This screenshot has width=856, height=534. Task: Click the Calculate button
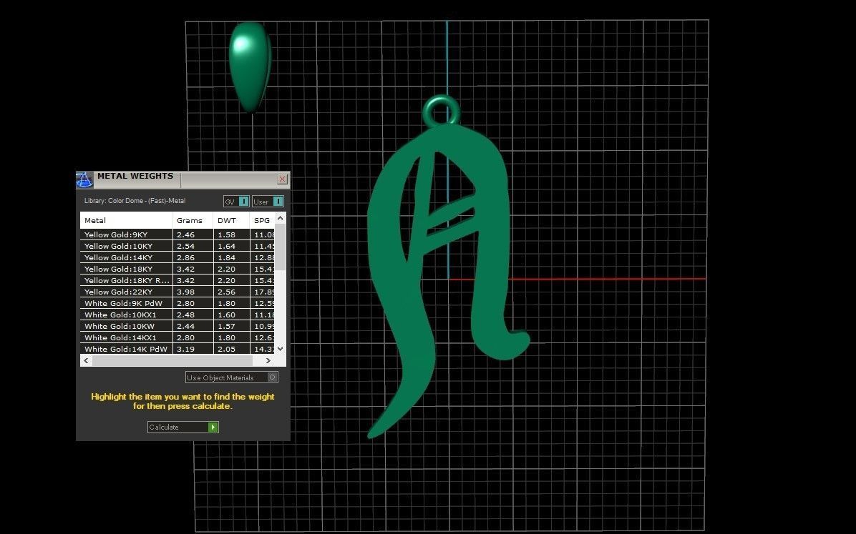click(183, 427)
